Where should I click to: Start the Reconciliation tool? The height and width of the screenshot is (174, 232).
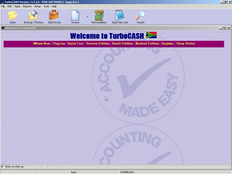click(x=99, y=15)
